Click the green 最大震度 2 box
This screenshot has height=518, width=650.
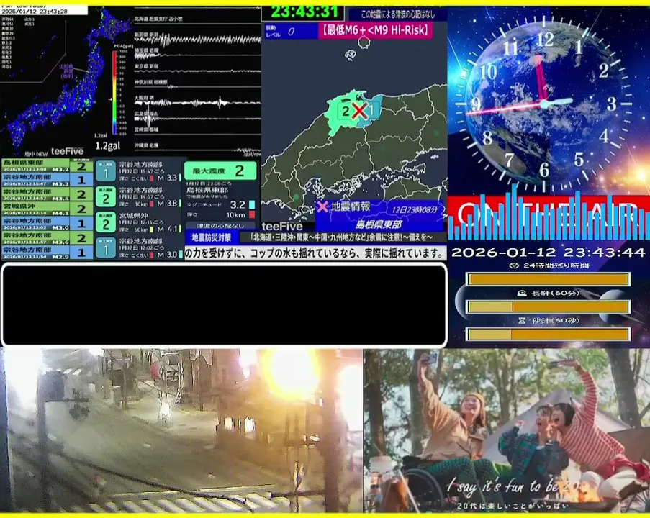220,171
